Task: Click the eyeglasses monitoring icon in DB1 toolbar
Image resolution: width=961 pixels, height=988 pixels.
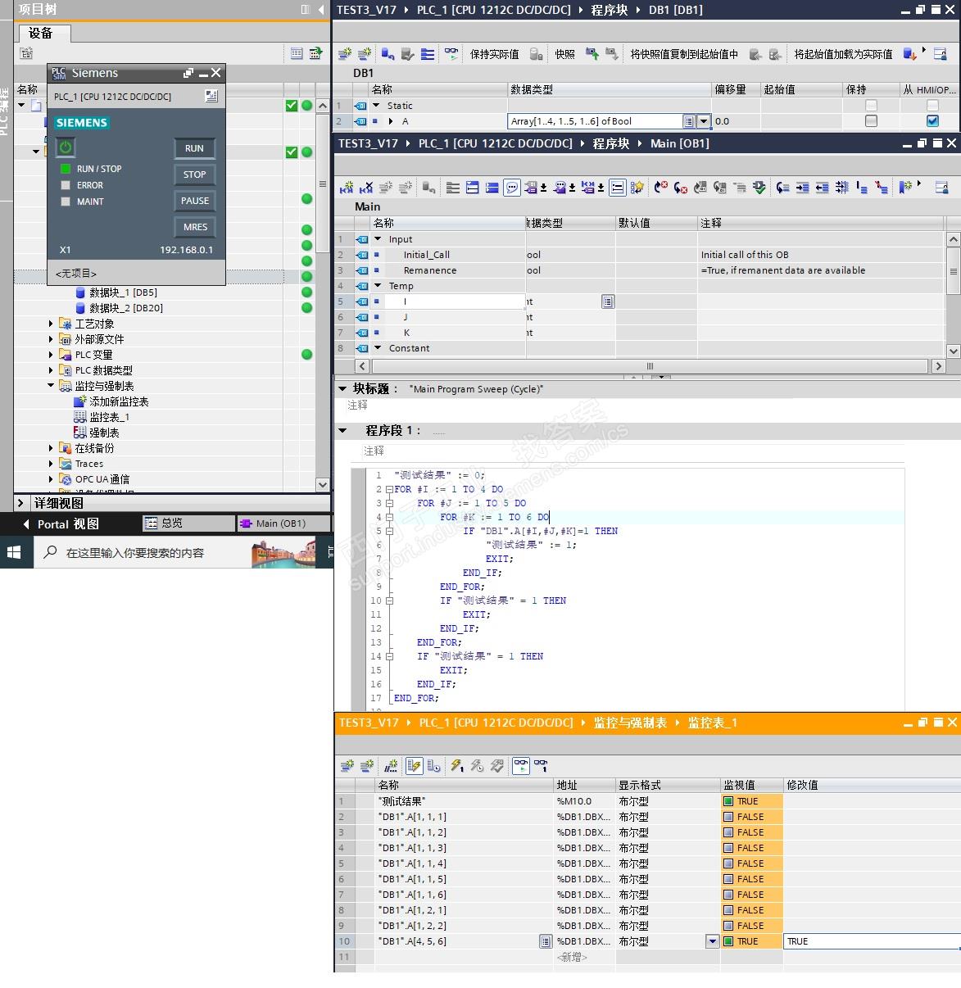Action: [x=451, y=54]
